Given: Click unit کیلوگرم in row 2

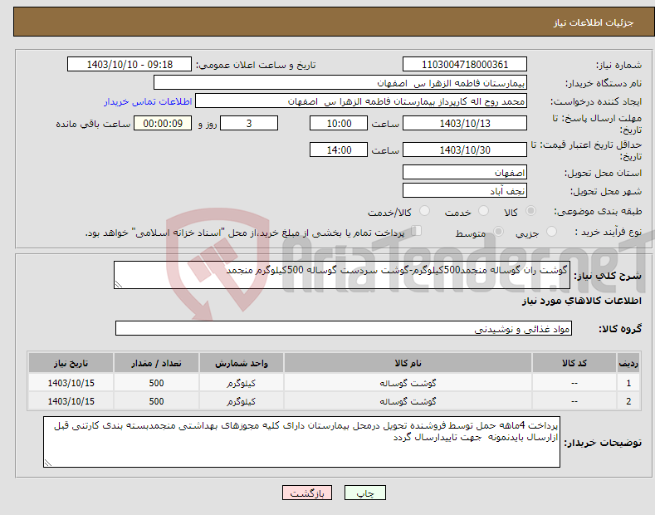Looking at the screenshot, I should (x=242, y=401).
